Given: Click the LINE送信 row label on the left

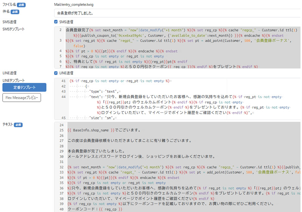Looking at the screenshot, I should coord(9,73).
